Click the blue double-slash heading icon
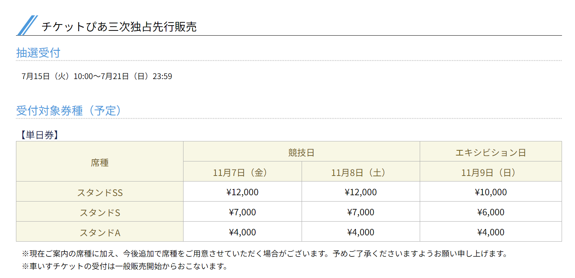This screenshot has height=278, width=575. (x=27, y=25)
